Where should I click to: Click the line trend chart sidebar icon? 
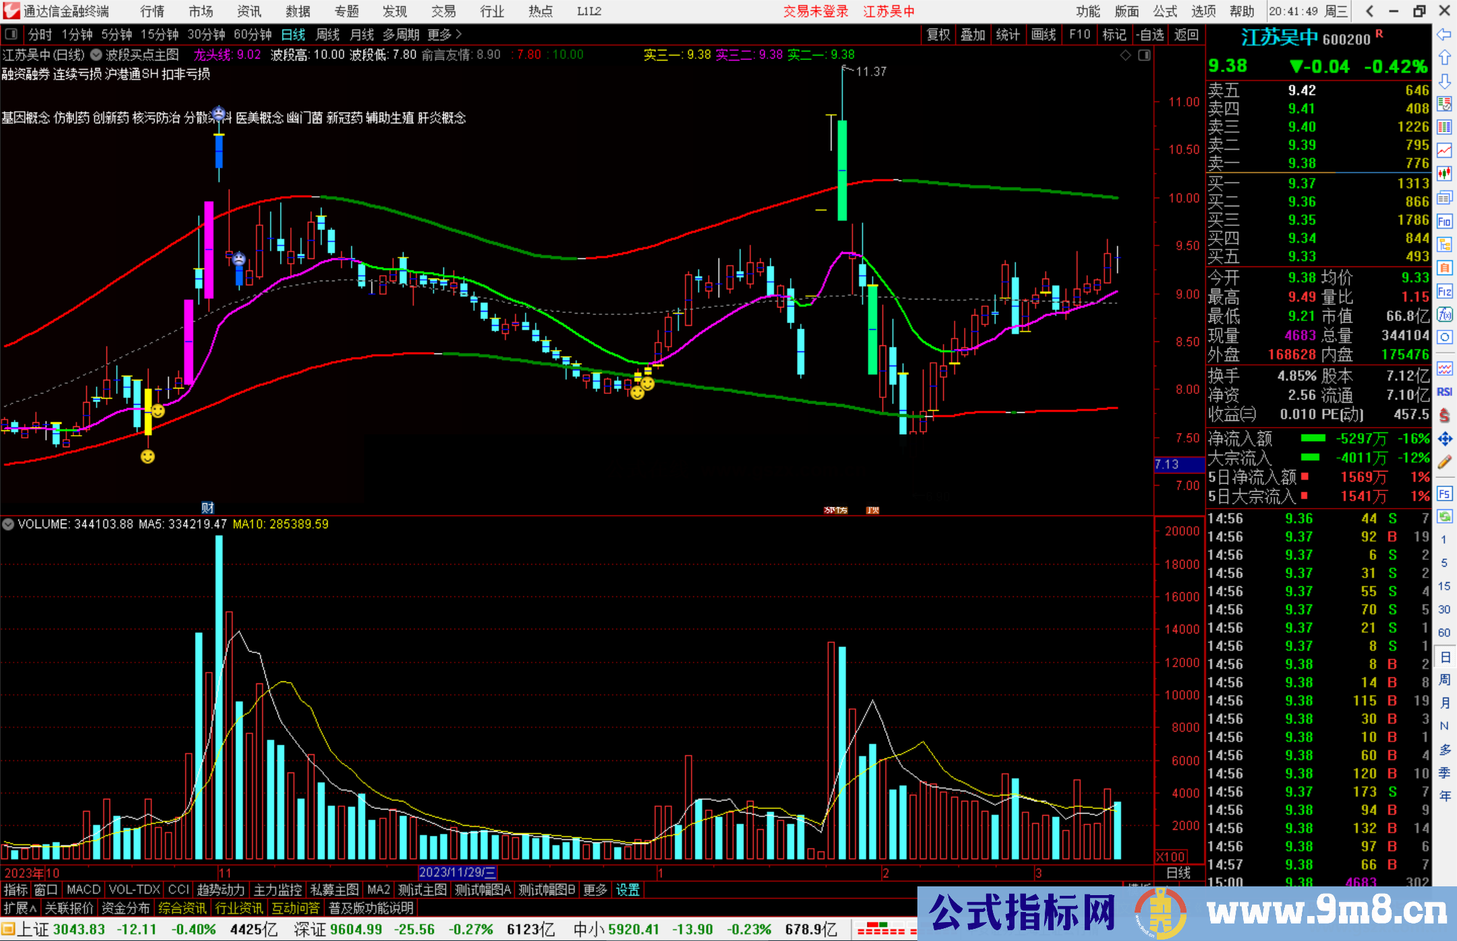coord(1444,150)
